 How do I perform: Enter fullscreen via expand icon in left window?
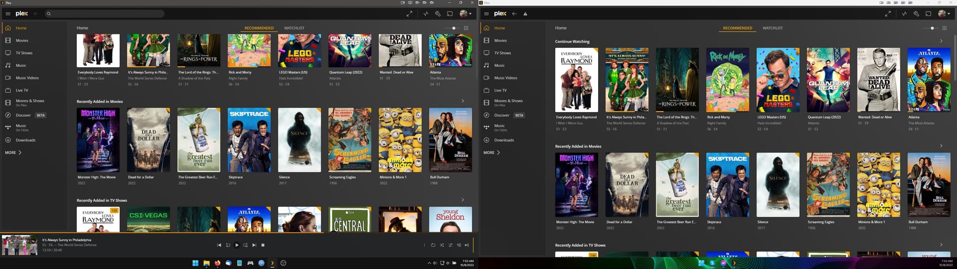click(409, 14)
